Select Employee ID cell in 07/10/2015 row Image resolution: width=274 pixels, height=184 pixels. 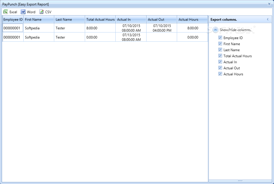(x=13, y=28)
